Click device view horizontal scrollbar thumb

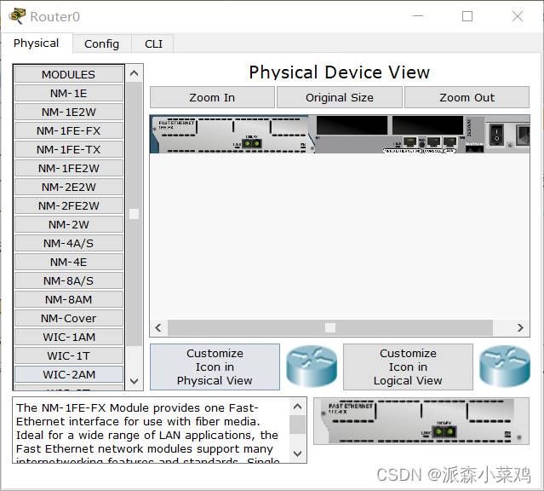(x=330, y=327)
